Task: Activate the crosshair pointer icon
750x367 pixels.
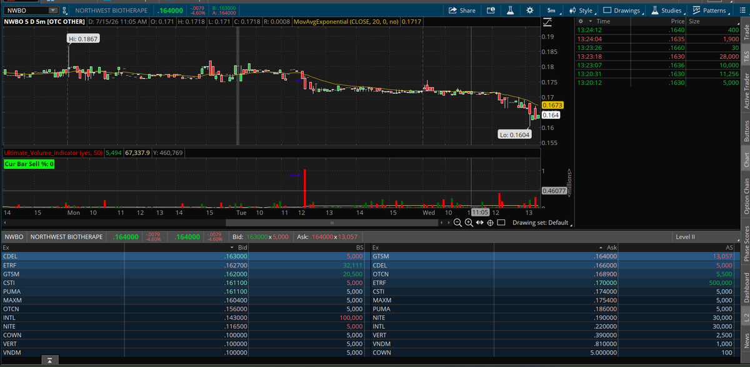Action: [490, 223]
